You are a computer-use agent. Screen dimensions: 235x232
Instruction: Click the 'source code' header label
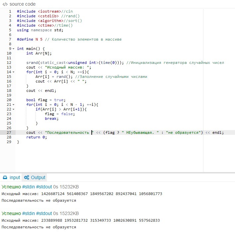pyautogui.click(x=23, y=4)
